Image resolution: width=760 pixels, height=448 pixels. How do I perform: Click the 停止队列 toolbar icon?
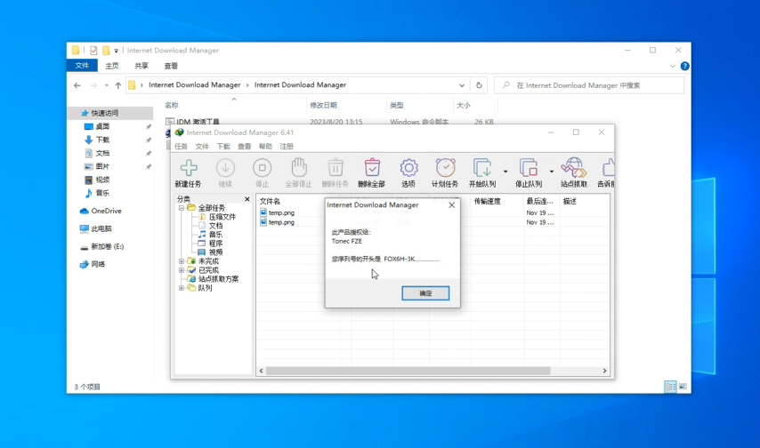pyautogui.click(x=529, y=168)
